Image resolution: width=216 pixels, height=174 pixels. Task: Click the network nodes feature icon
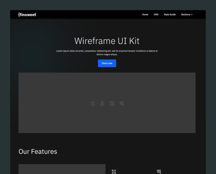[x=114, y=172]
